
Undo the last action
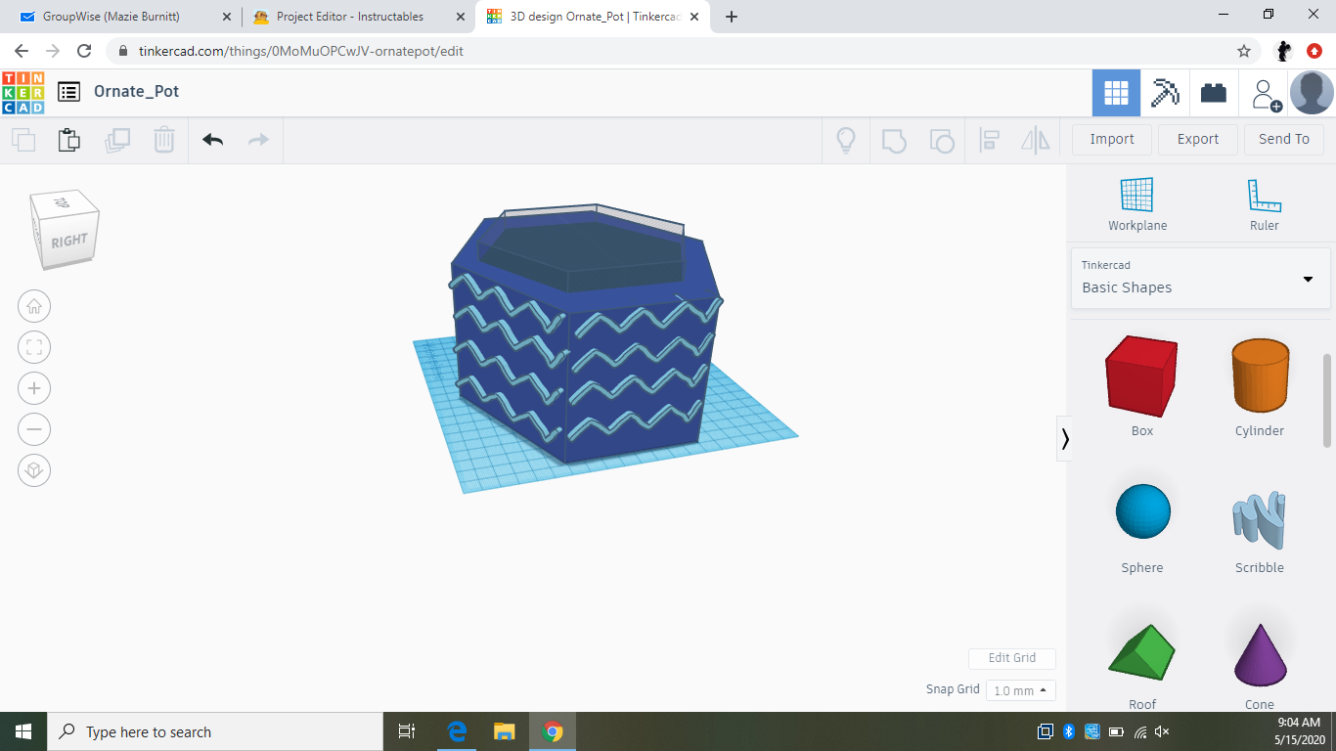(x=212, y=140)
